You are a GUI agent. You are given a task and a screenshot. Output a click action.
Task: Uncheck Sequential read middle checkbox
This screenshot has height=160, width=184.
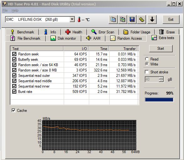(x=14, y=81)
